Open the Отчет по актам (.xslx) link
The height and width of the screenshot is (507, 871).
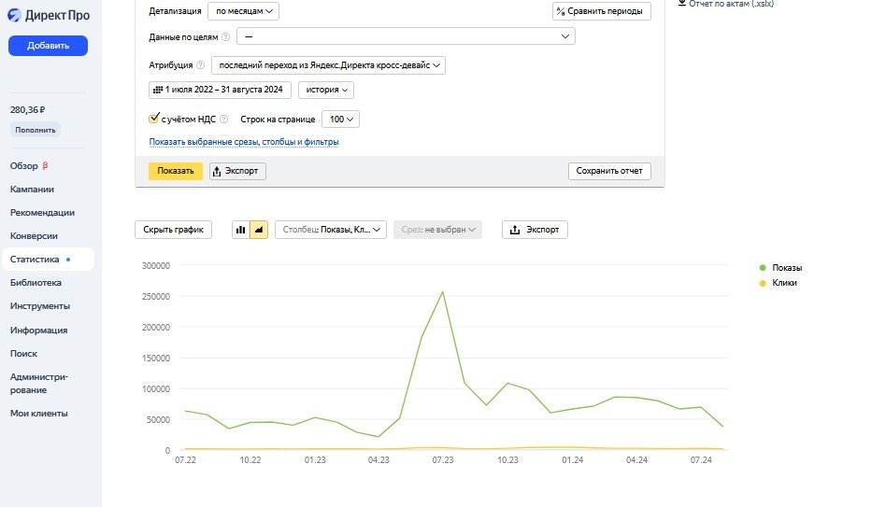(x=731, y=4)
